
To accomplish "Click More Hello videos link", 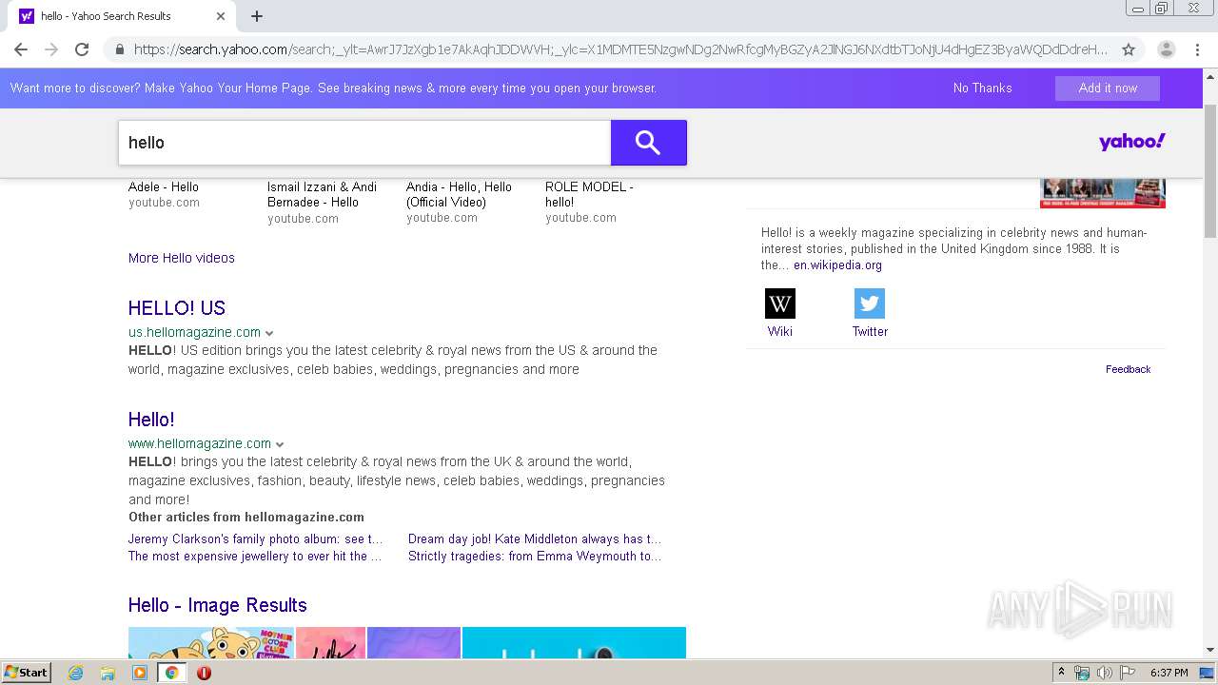I will point(182,258).
